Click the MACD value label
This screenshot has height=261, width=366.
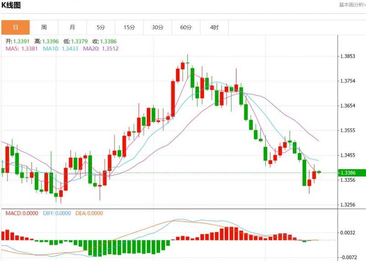tap(22, 213)
